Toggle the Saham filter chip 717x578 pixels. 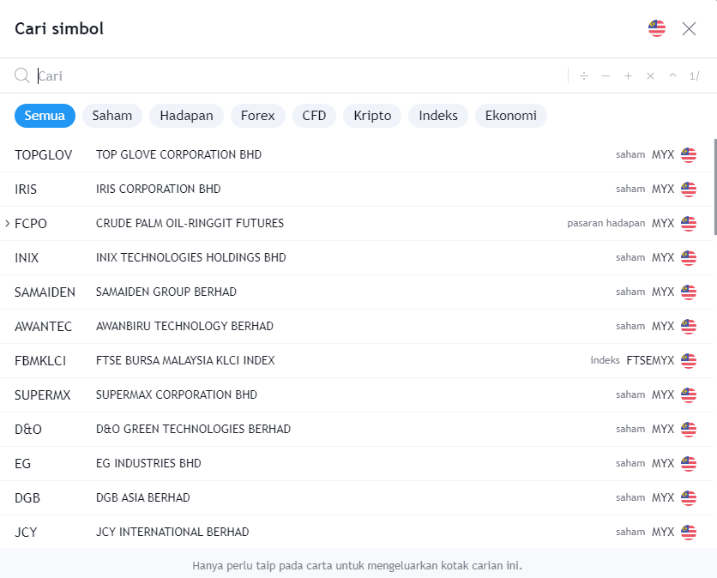[111, 115]
